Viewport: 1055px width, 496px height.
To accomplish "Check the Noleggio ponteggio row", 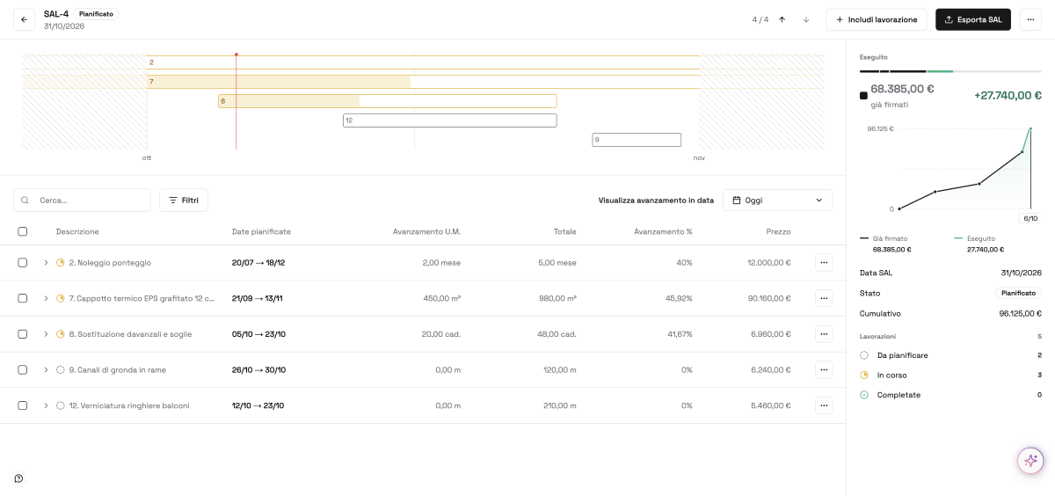I will tap(23, 262).
